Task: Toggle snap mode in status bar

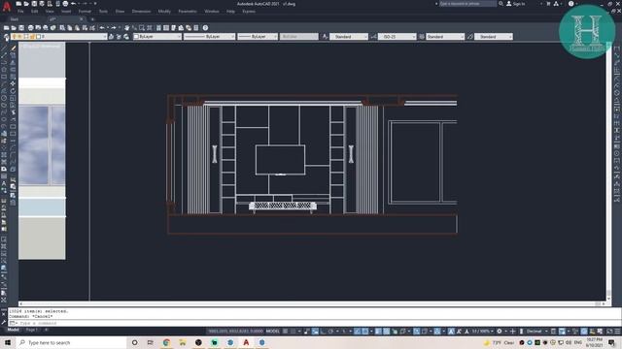Action: tap(294, 332)
